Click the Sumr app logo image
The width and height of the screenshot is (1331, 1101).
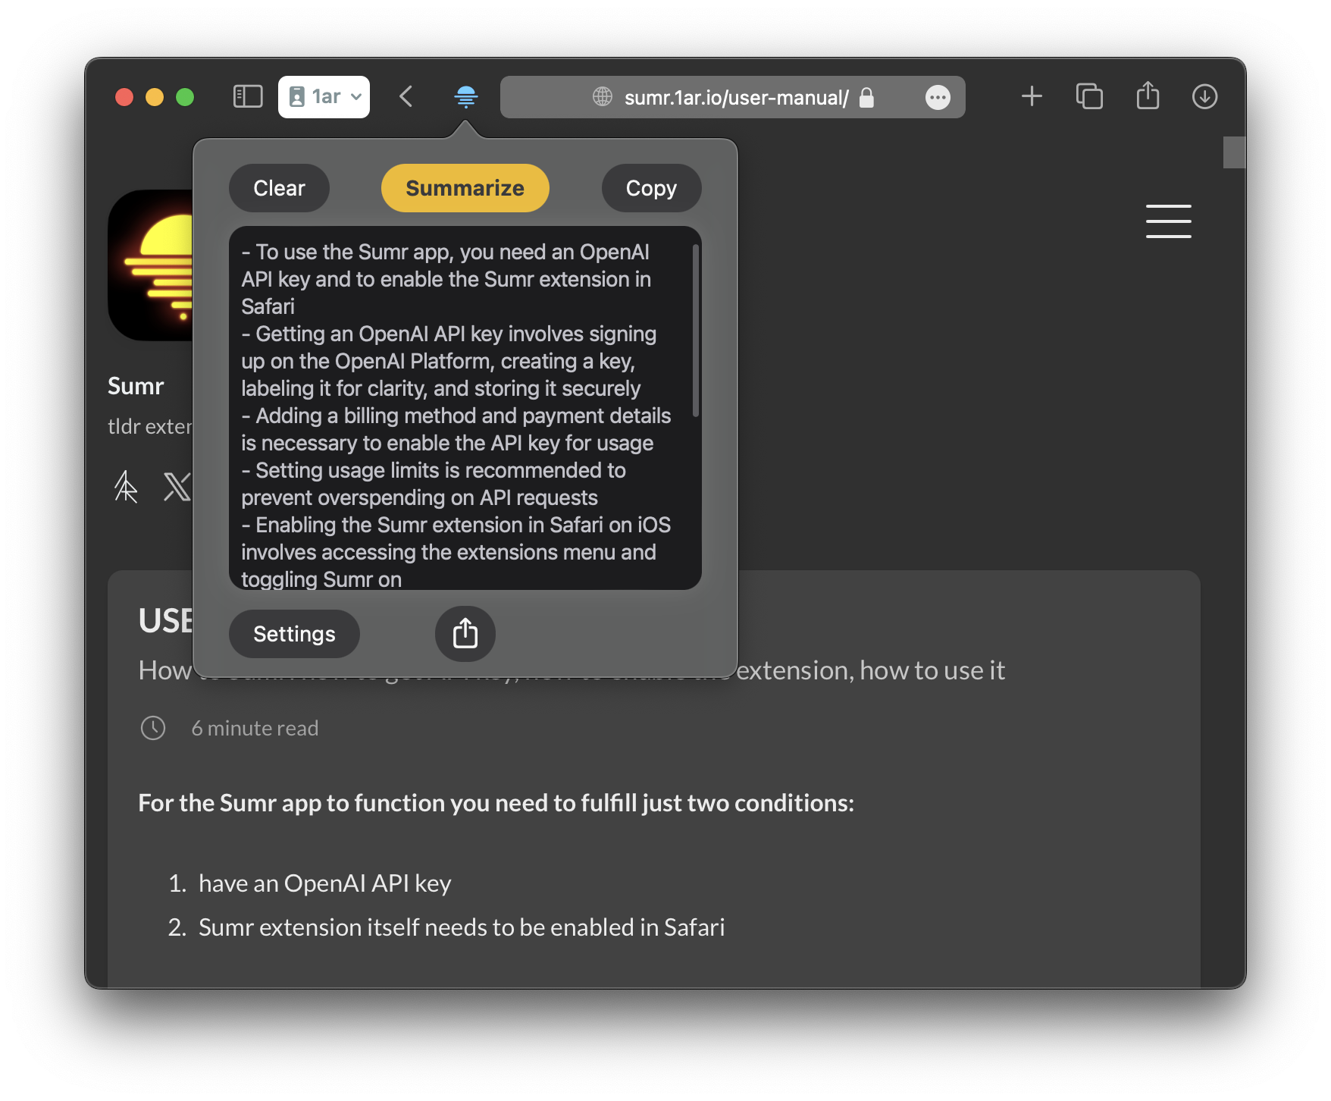151,265
